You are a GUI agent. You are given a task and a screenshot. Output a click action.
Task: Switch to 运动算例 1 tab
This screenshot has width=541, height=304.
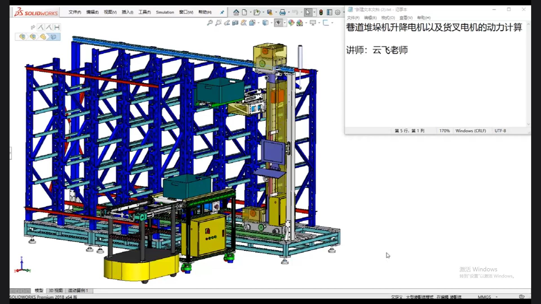coord(78,290)
